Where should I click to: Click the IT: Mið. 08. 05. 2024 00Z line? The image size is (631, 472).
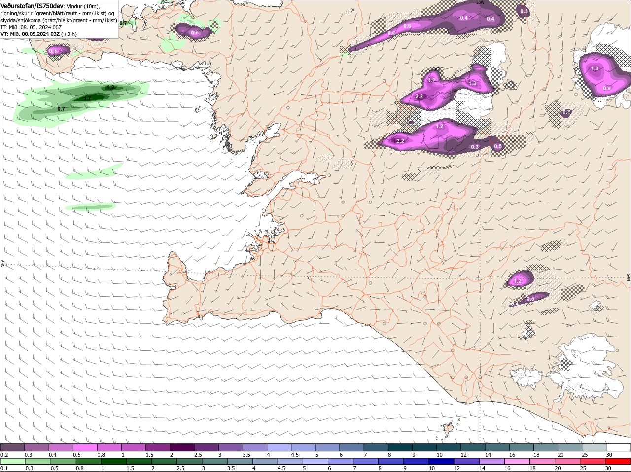(x=31, y=27)
